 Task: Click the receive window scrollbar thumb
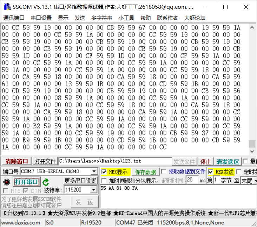(x=252, y=144)
